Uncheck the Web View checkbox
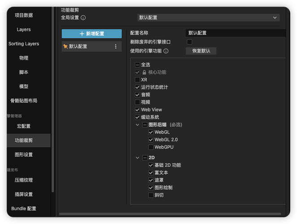297x224 pixels. (x=138, y=110)
